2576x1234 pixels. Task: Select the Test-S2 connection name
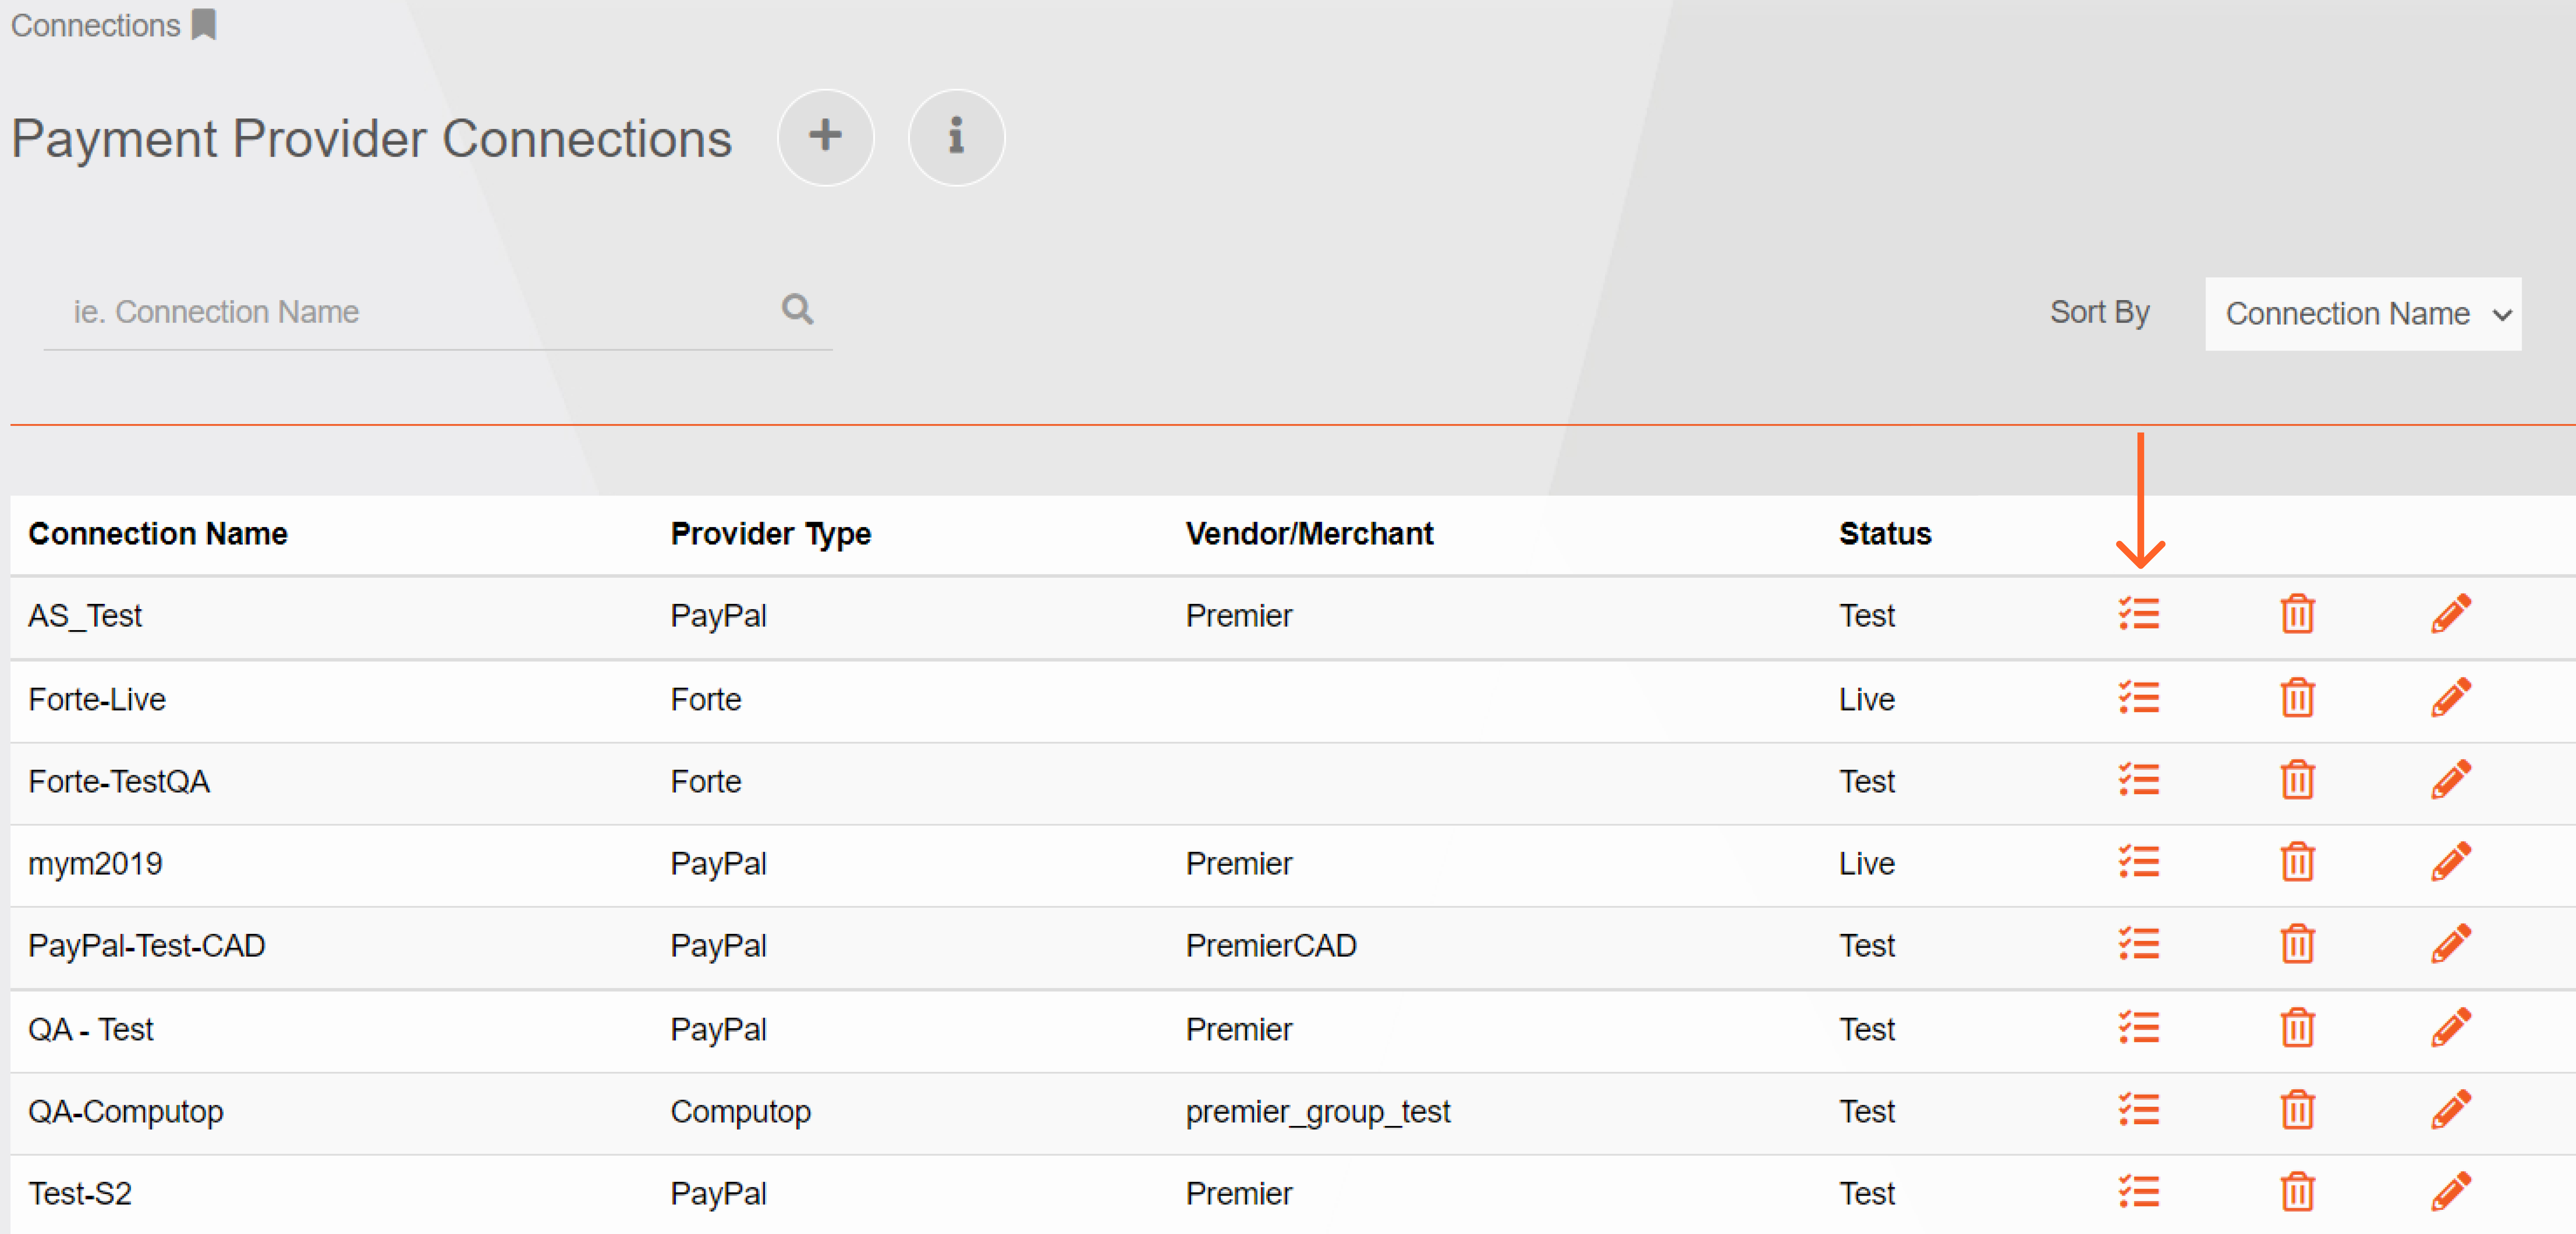80,1194
